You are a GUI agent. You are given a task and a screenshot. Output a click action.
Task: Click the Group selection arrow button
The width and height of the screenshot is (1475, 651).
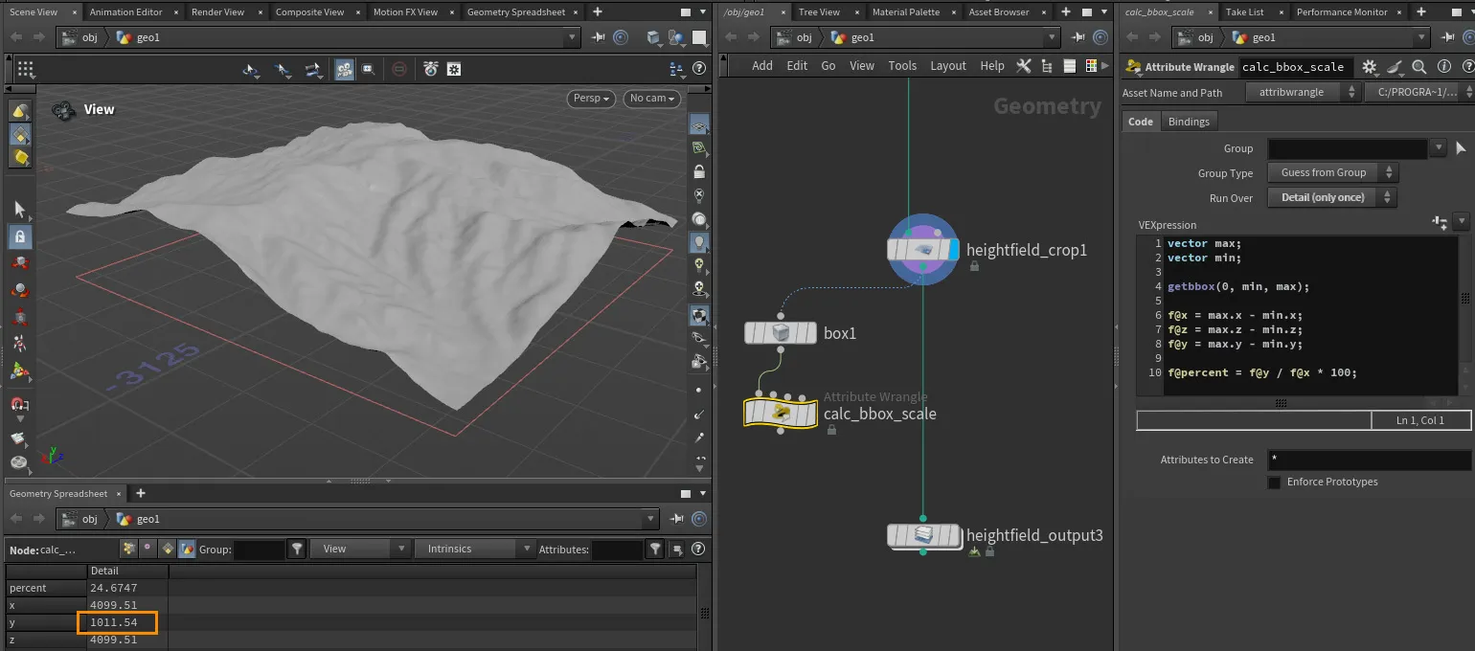[1461, 148]
